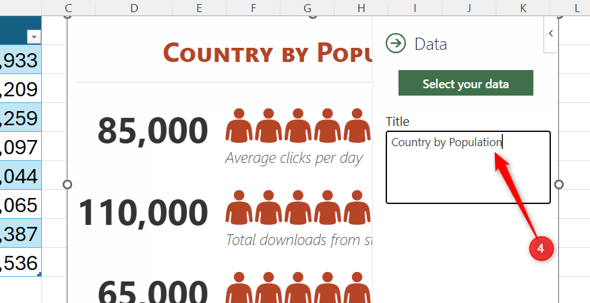The image size is (590, 303).
Task: Select column I header
Action: pyautogui.click(x=415, y=8)
